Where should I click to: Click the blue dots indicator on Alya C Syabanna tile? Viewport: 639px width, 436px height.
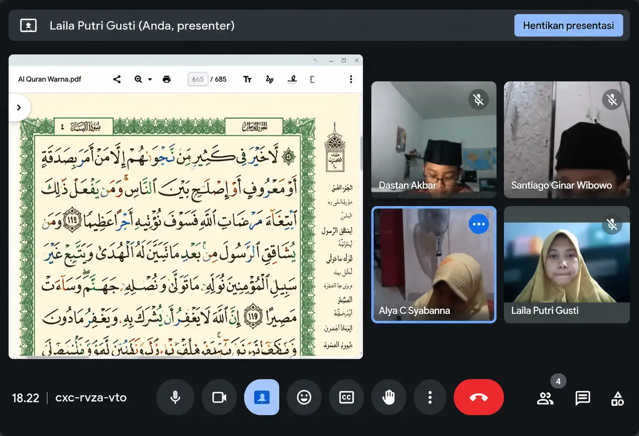pyautogui.click(x=479, y=224)
